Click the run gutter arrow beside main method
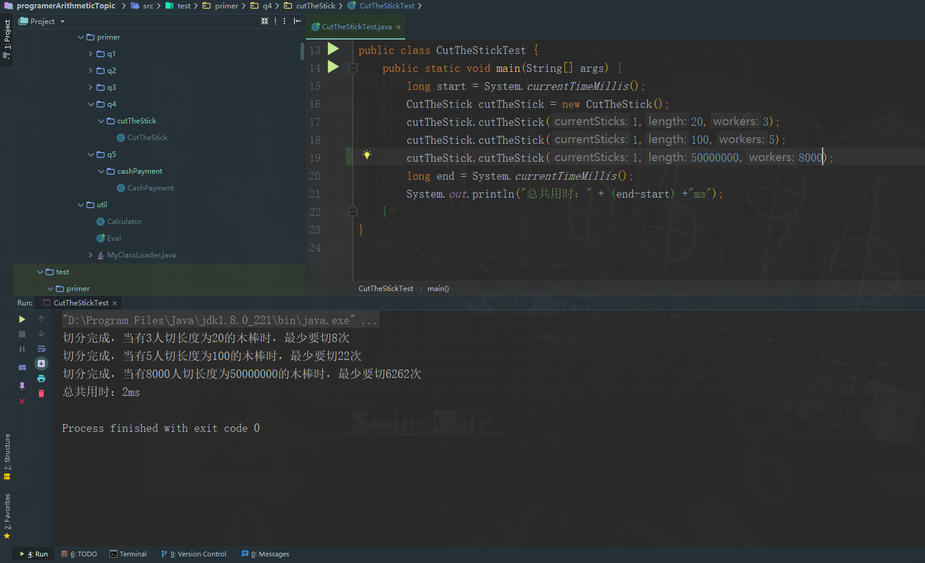 click(333, 67)
